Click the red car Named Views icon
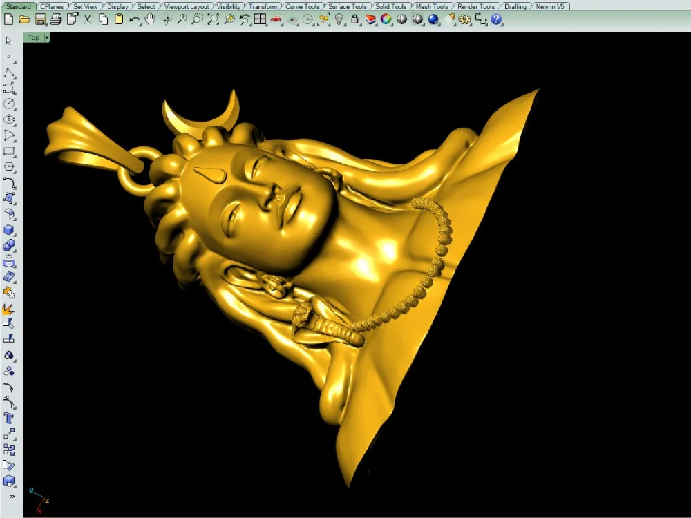This screenshot has width=691, height=518. 276,19
